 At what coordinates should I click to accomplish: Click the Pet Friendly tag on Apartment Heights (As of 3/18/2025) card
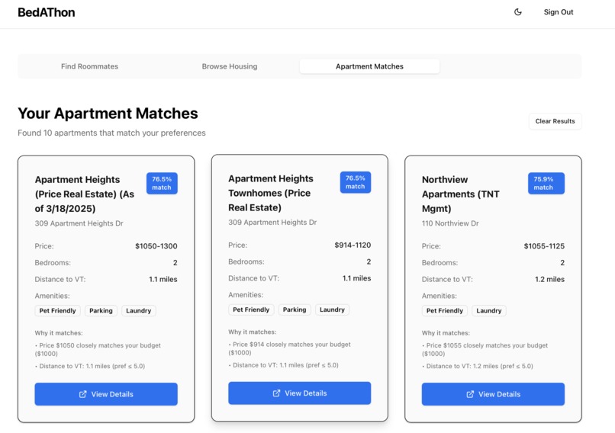58,311
